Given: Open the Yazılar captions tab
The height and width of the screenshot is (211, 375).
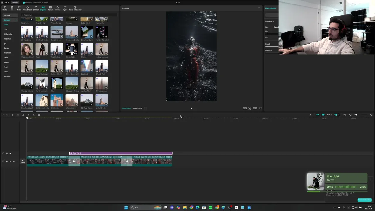Looking at the screenshot, I should coord(50,8).
